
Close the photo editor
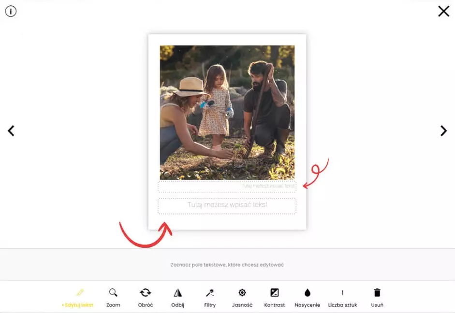[444, 11]
